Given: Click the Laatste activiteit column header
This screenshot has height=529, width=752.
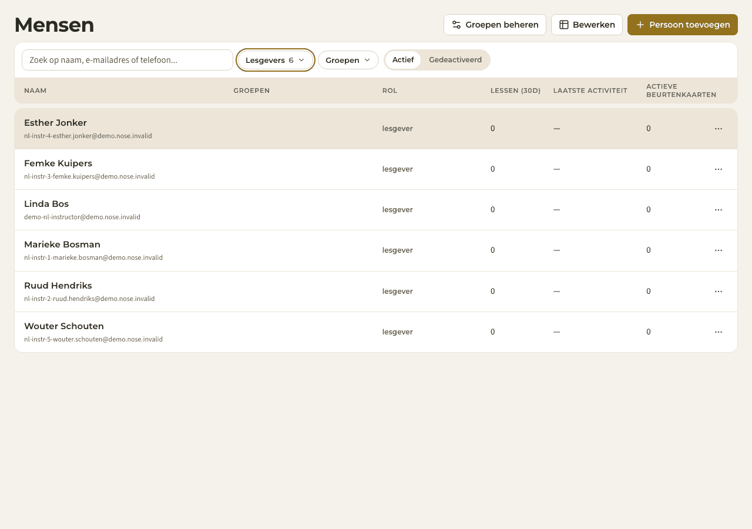Looking at the screenshot, I should click(x=590, y=91).
